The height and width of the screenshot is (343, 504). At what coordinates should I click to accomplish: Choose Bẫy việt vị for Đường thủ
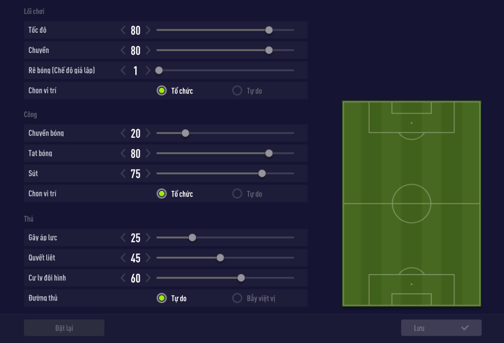coord(237,298)
